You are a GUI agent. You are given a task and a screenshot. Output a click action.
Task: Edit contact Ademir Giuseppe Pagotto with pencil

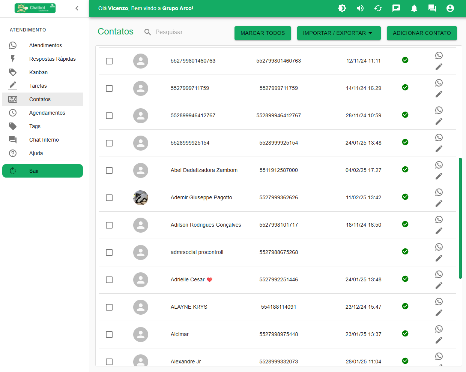click(439, 203)
